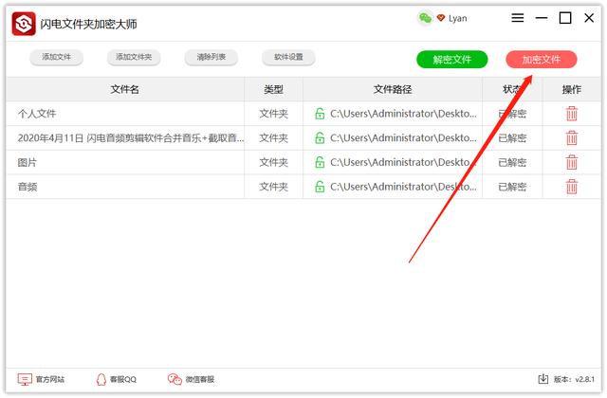Click the 添加文件夹 button

(134, 57)
